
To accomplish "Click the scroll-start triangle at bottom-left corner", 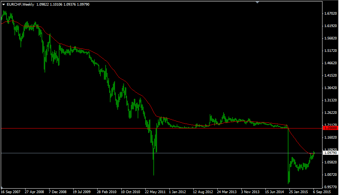I will click(x=2, y=187).
